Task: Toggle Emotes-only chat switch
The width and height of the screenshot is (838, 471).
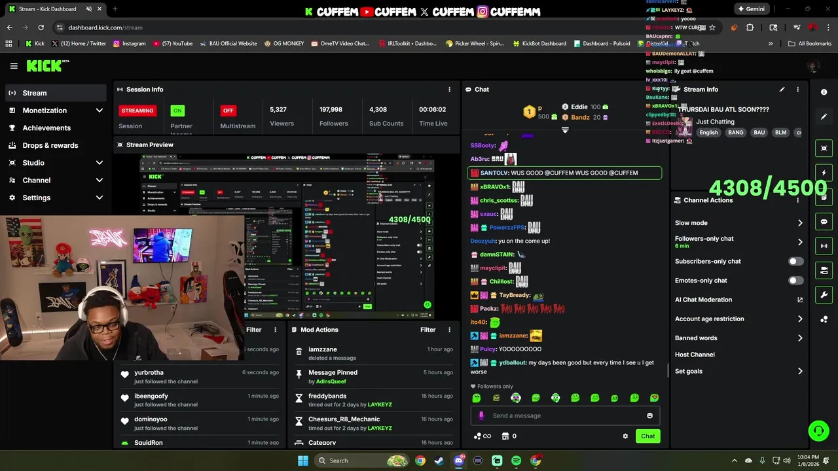Action: pyautogui.click(x=795, y=281)
